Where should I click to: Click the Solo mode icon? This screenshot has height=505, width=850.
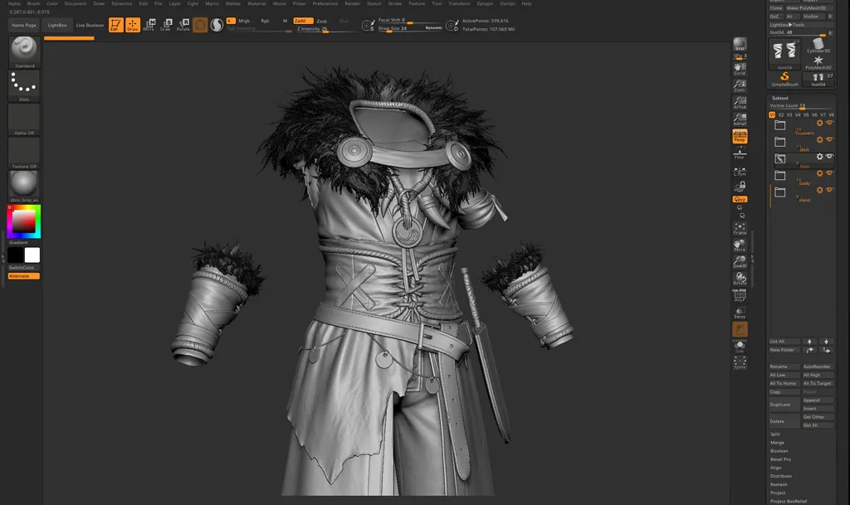pyautogui.click(x=740, y=346)
